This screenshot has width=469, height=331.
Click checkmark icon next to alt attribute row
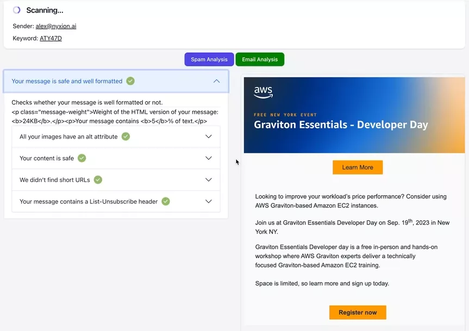126,136
